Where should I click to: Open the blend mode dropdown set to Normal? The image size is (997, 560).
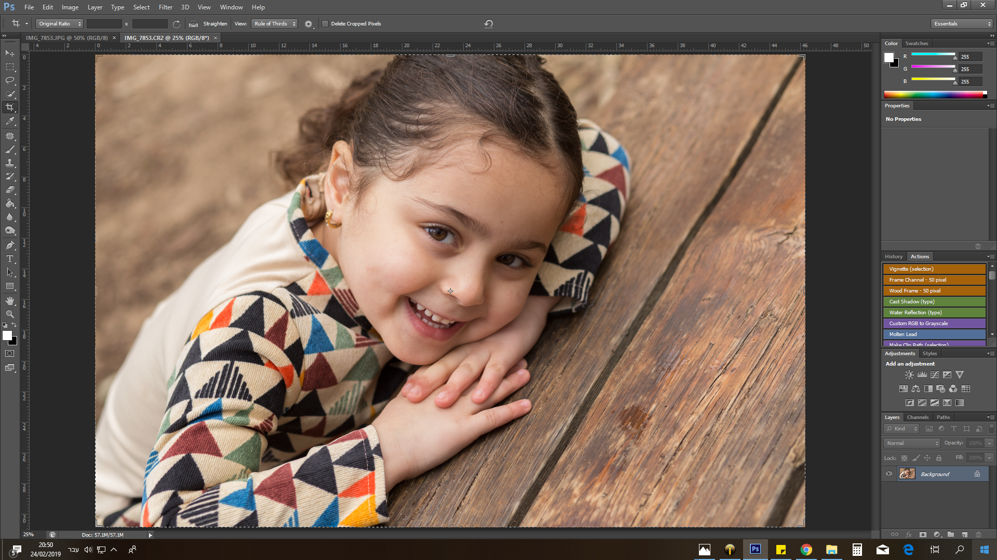pyautogui.click(x=911, y=443)
